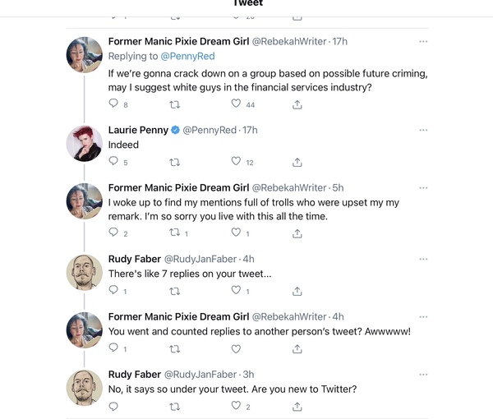Open more options on the last Rudy Faber tweet
This screenshot has height=419, width=493.
(423, 375)
